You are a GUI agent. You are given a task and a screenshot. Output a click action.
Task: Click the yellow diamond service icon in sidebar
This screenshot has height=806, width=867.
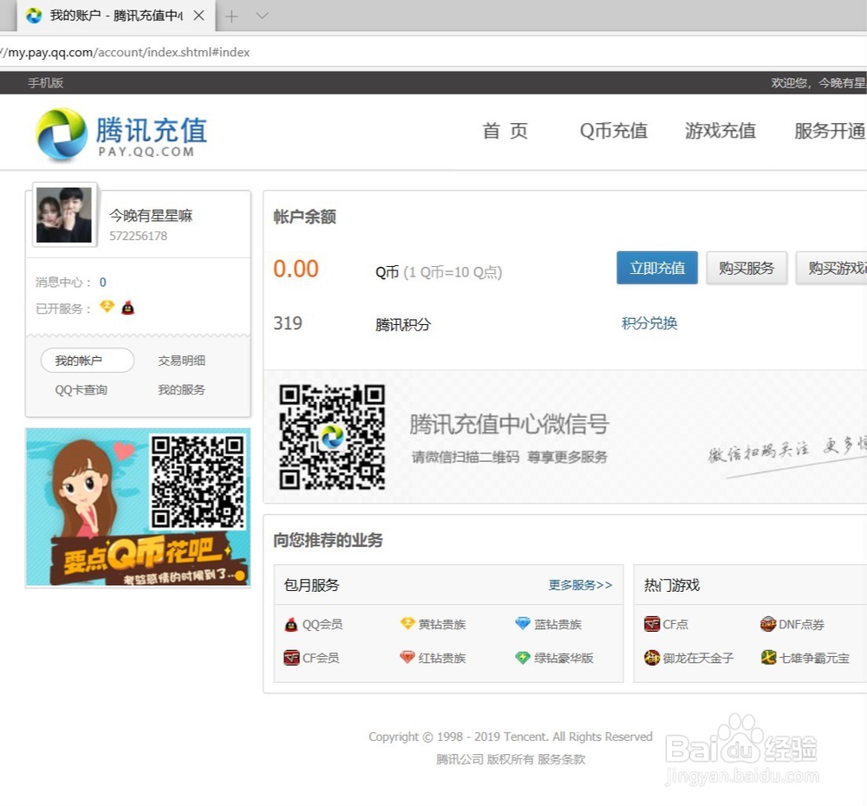(107, 306)
